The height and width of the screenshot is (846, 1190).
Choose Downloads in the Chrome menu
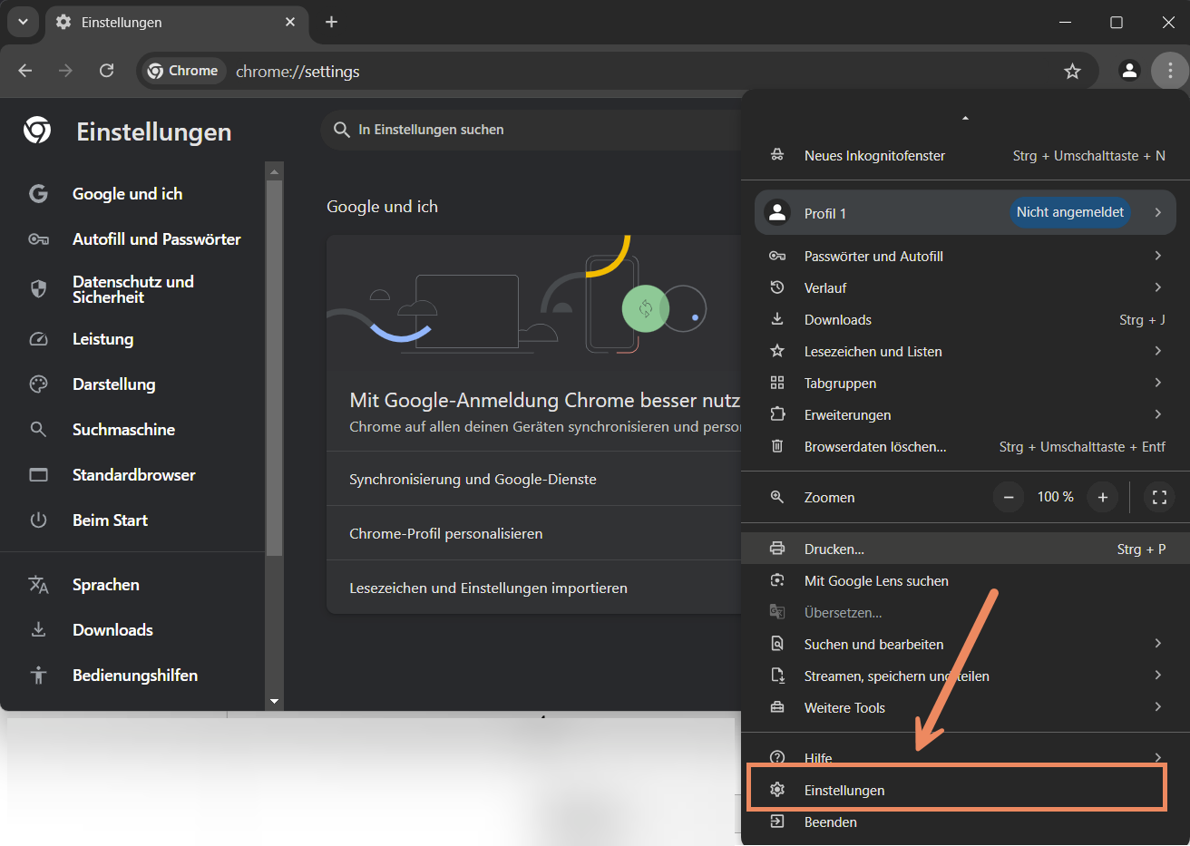pos(965,319)
